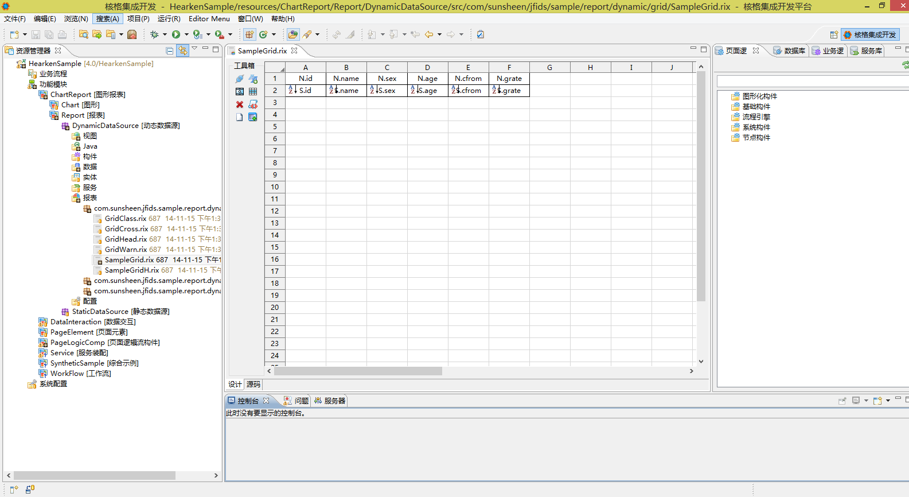Open the 运行(R) menu

(x=169, y=19)
